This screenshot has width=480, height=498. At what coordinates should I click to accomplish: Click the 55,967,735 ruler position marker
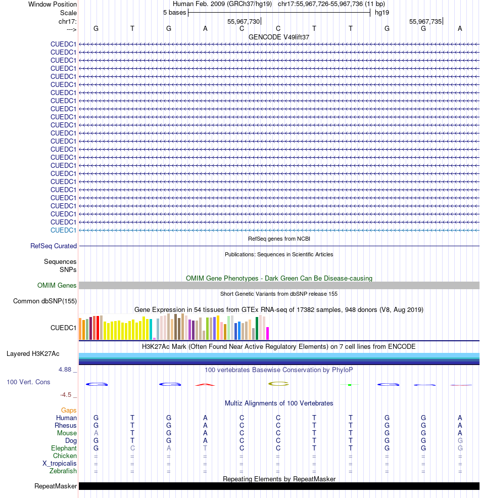coord(426,21)
